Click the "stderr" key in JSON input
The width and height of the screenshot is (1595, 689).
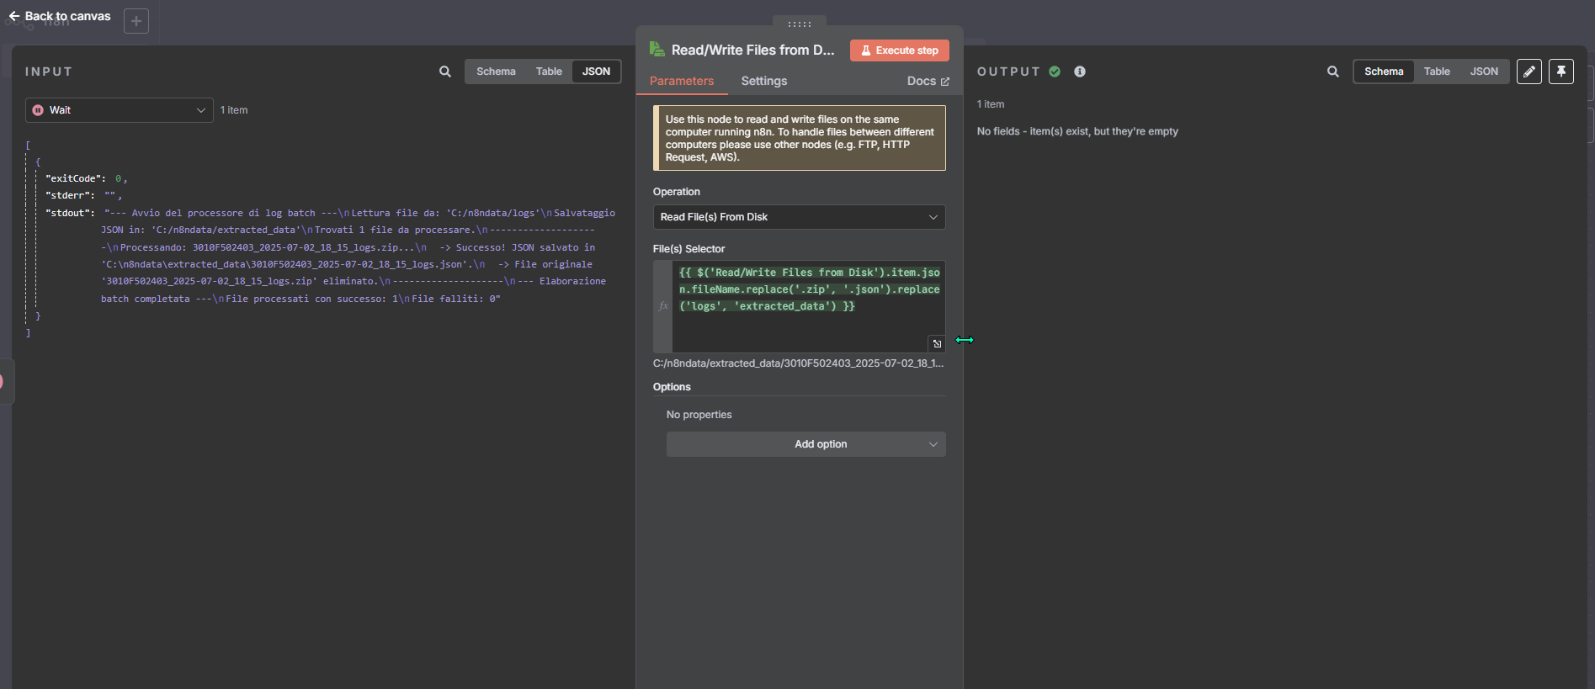tap(70, 195)
